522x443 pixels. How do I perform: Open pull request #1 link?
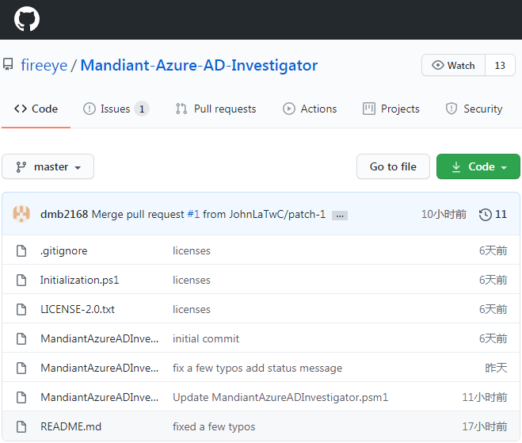point(193,215)
